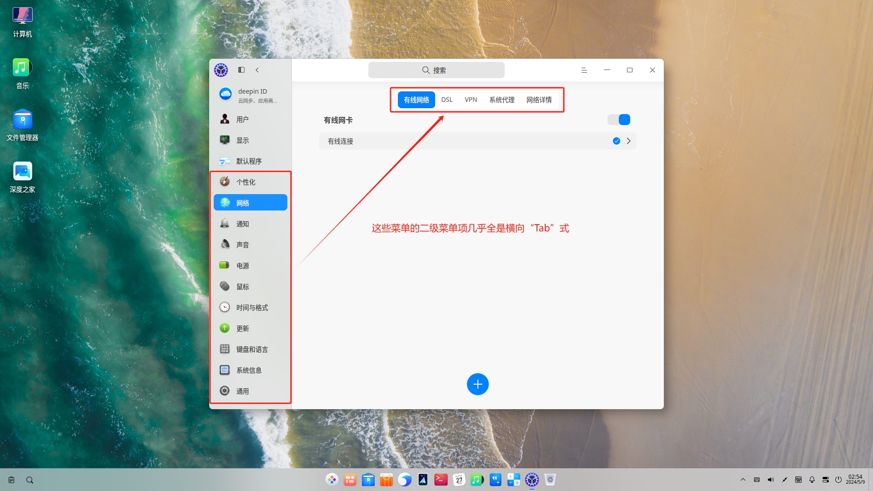The height and width of the screenshot is (491, 873).
Task: Switch to the VPN tab
Action: click(x=471, y=100)
